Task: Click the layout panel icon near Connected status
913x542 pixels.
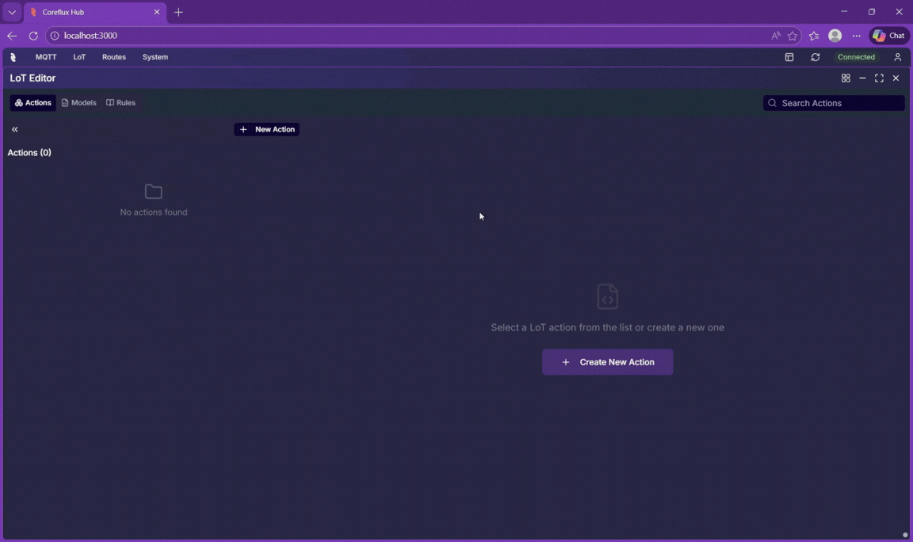Action: coord(789,56)
